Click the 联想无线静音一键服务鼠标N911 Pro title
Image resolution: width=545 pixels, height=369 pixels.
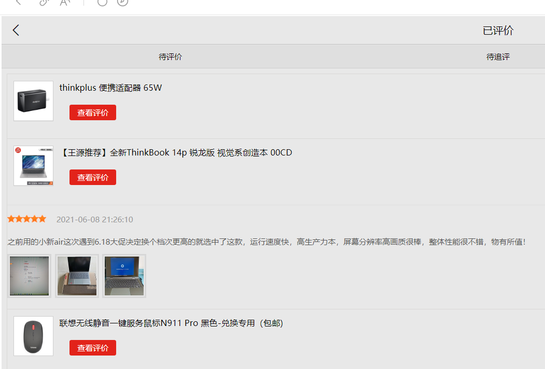pyautogui.click(x=171, y=323)
